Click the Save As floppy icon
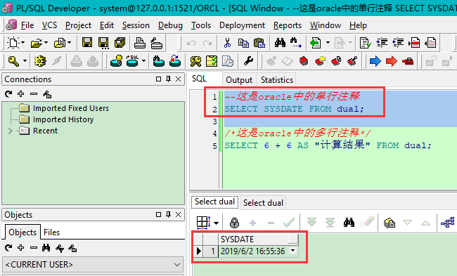Viewport: 457px width, 276px height. (103, 43)
